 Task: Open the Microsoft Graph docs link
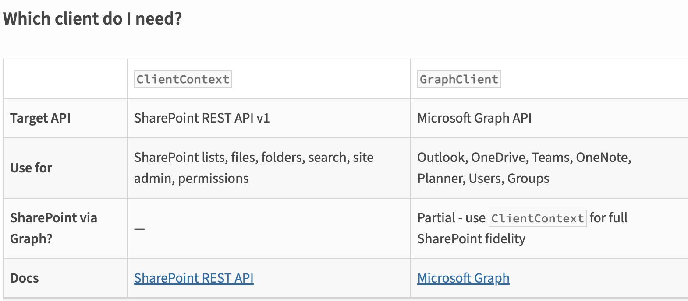(463, 278)
